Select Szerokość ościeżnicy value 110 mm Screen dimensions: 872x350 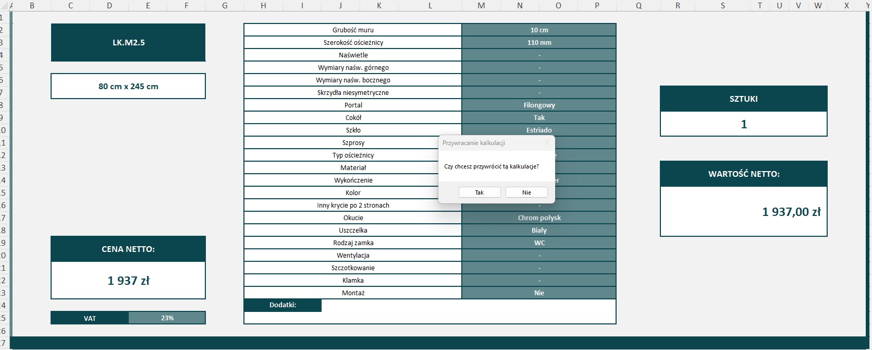[539, 42]
